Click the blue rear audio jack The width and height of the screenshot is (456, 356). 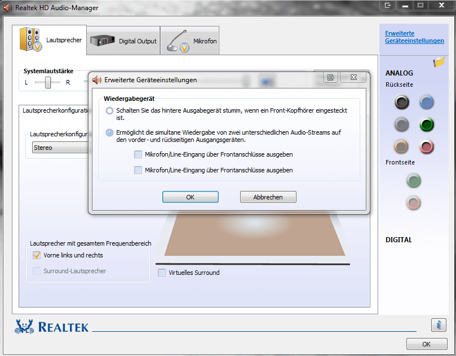click(426, 102)
